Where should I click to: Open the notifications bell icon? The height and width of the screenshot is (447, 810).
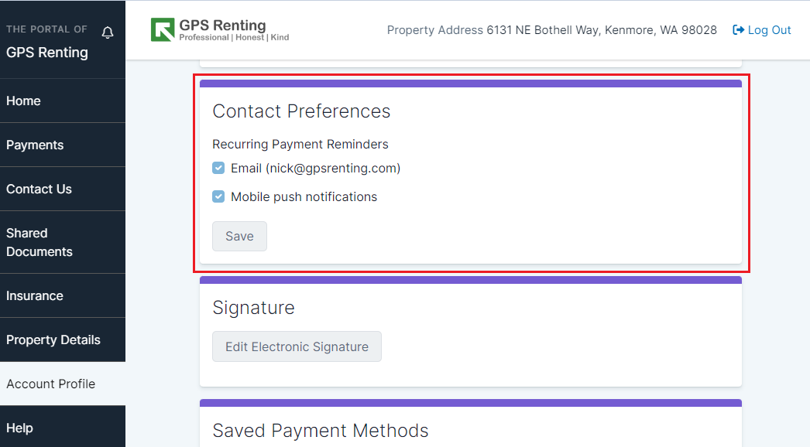pyautogui.click(x=108, y=32)
